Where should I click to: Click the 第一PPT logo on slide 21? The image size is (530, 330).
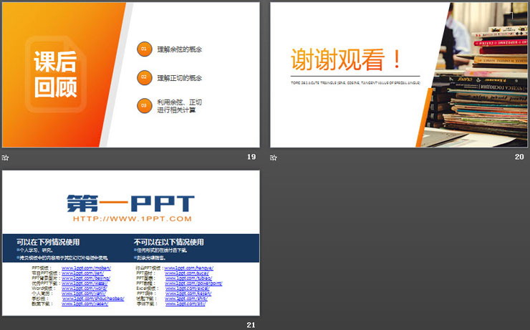tap(130, 203)
